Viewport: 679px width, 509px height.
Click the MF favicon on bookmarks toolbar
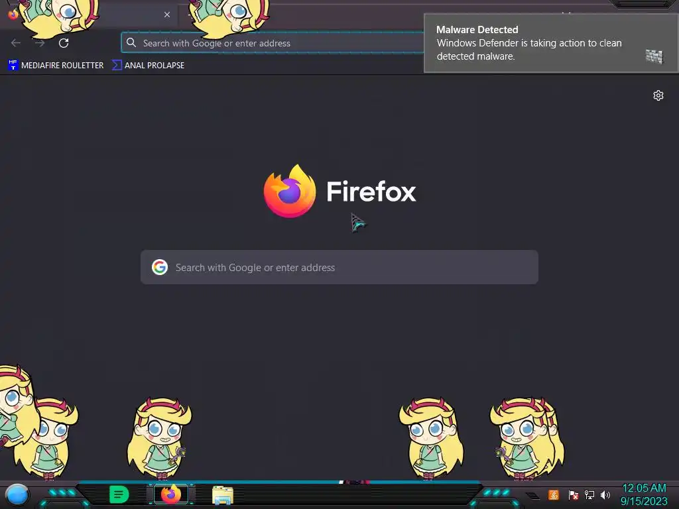click(13, 65)
